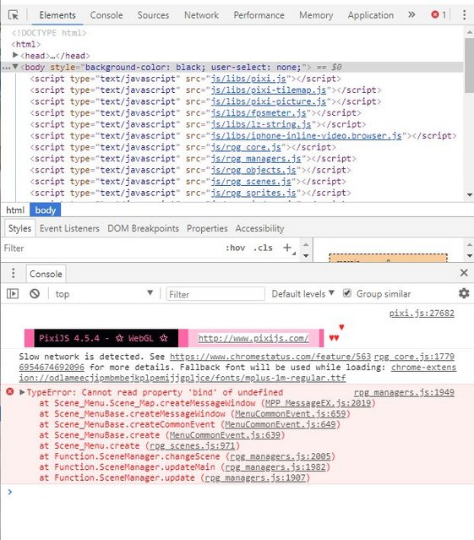Click the red error count indicator
Screen dimensions: 474x540
click(439, 15)
